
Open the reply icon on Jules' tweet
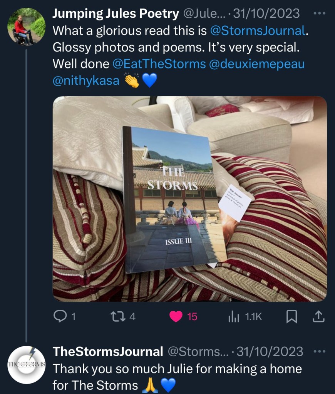(x=60, y=316)
